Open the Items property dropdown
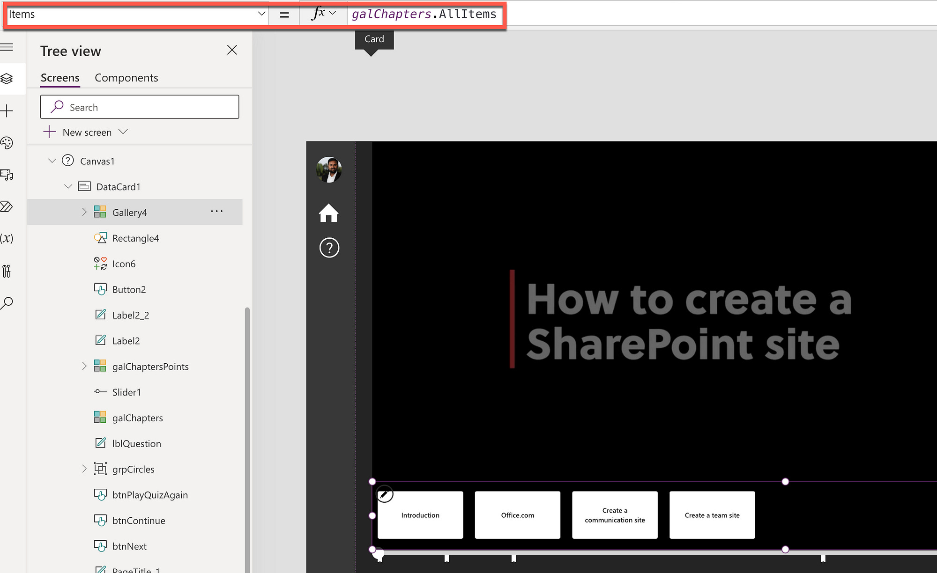 (261, 14)
